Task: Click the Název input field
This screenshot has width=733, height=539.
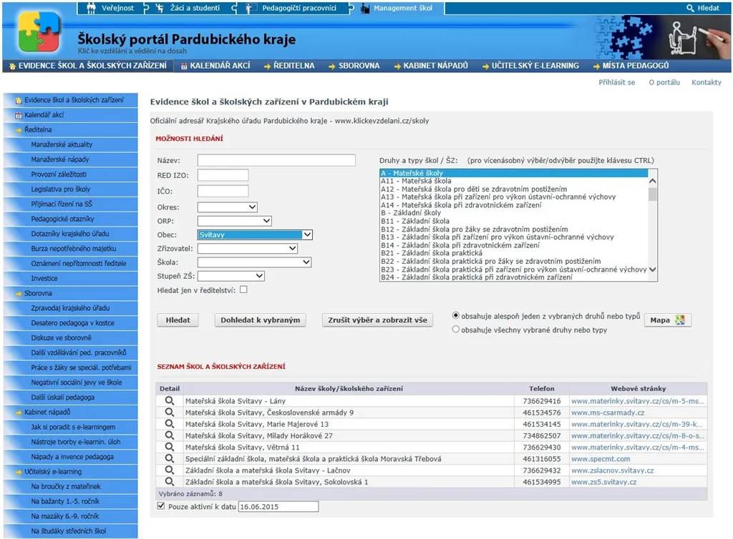Action: pyautogui.click(x=276, y=161)
